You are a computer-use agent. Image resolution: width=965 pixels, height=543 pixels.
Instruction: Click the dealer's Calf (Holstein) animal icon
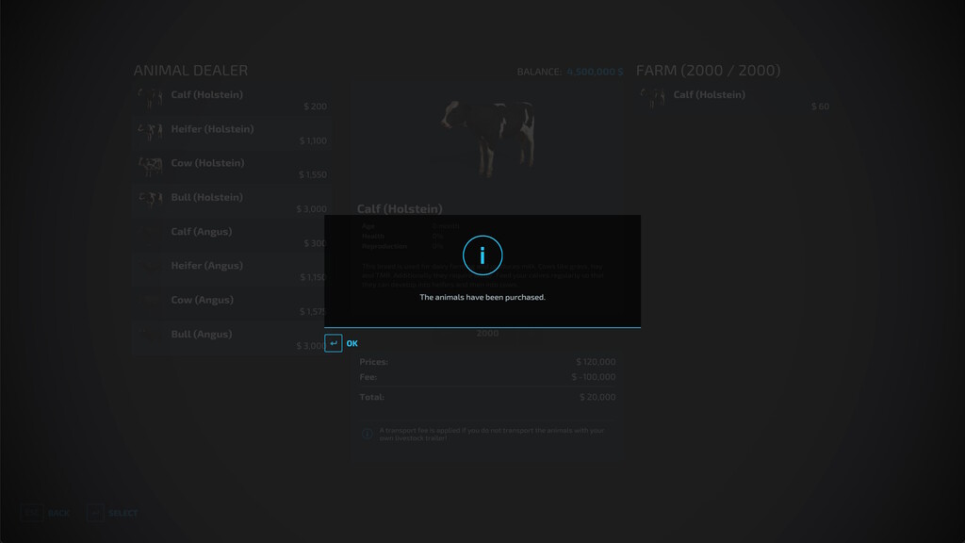pyautogui.click(x=151, y=98)
